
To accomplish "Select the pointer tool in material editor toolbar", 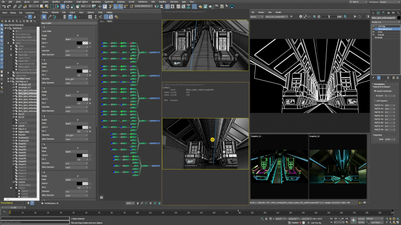I will click(44, 17).
